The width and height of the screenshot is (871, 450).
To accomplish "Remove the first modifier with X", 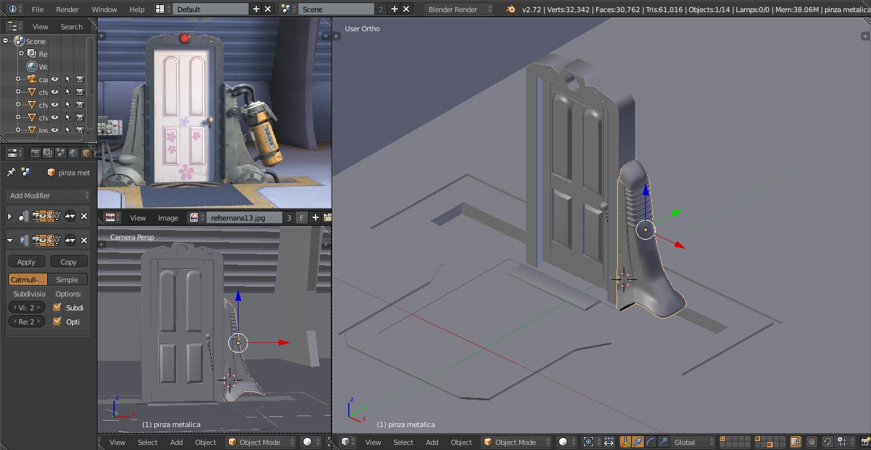I will [84, 216].
